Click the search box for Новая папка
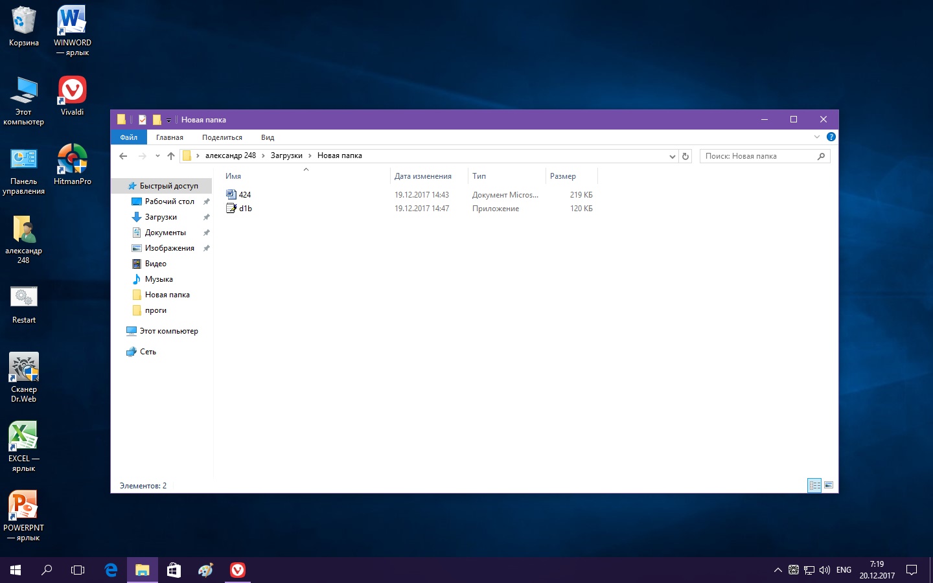The height and width of the screenshot is (583, 933). (x=758, y=156)
